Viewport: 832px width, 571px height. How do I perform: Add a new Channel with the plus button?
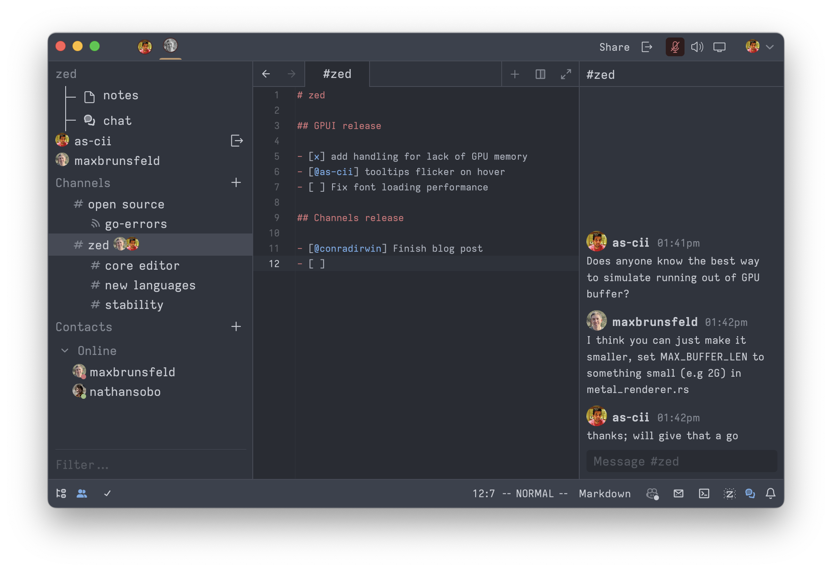pyautogui.click(x=235, y=183)
